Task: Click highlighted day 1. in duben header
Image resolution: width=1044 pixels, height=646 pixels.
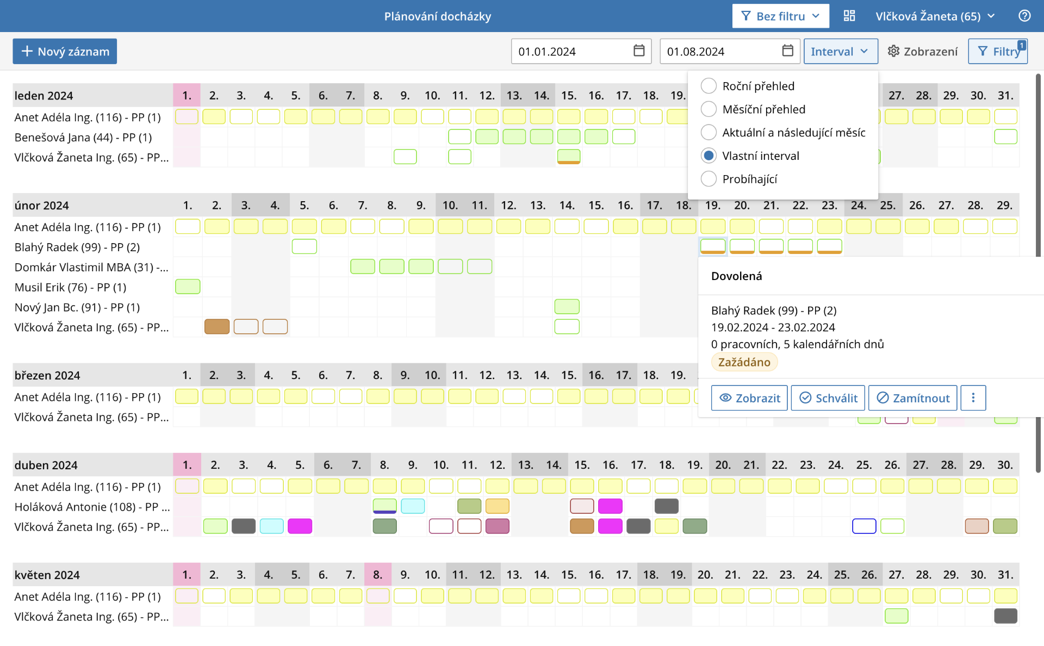Action: pyautogui.click(x=187, y=465)
